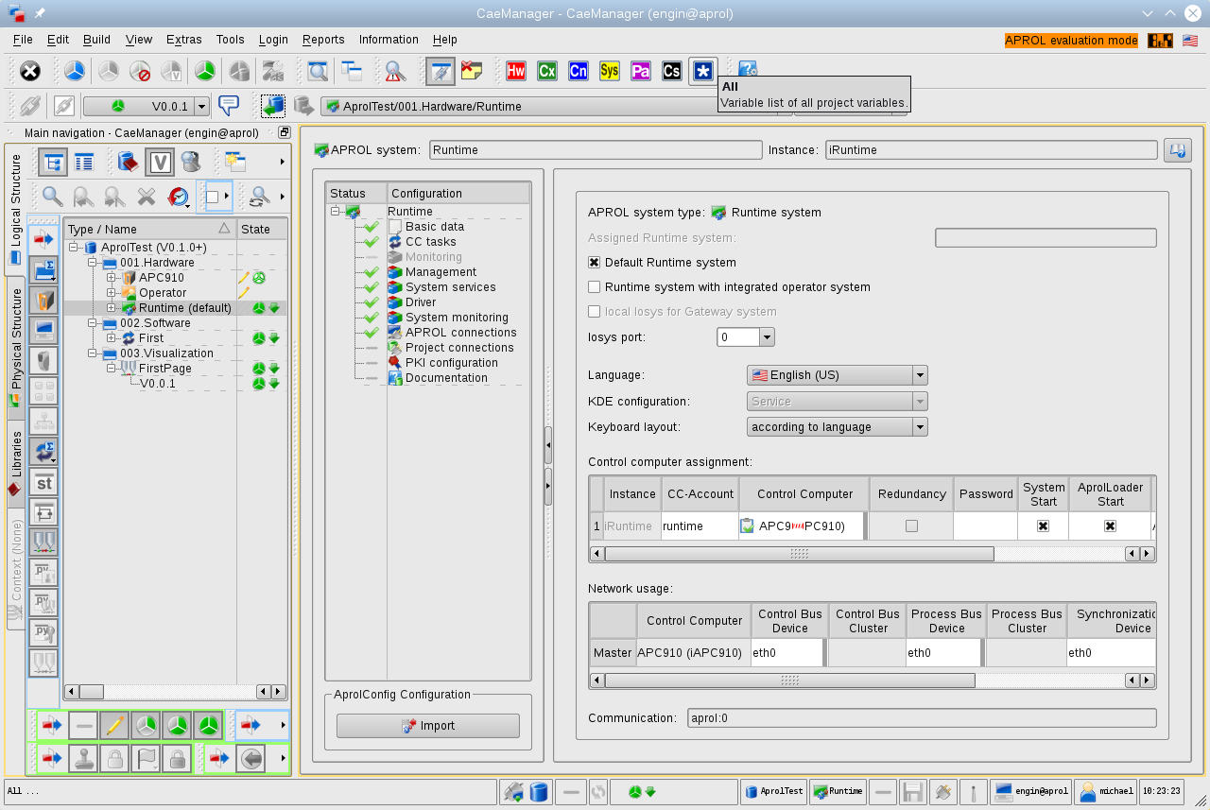Open the Hw hardware variable list

pyautogui.click(x=515, y=71)
